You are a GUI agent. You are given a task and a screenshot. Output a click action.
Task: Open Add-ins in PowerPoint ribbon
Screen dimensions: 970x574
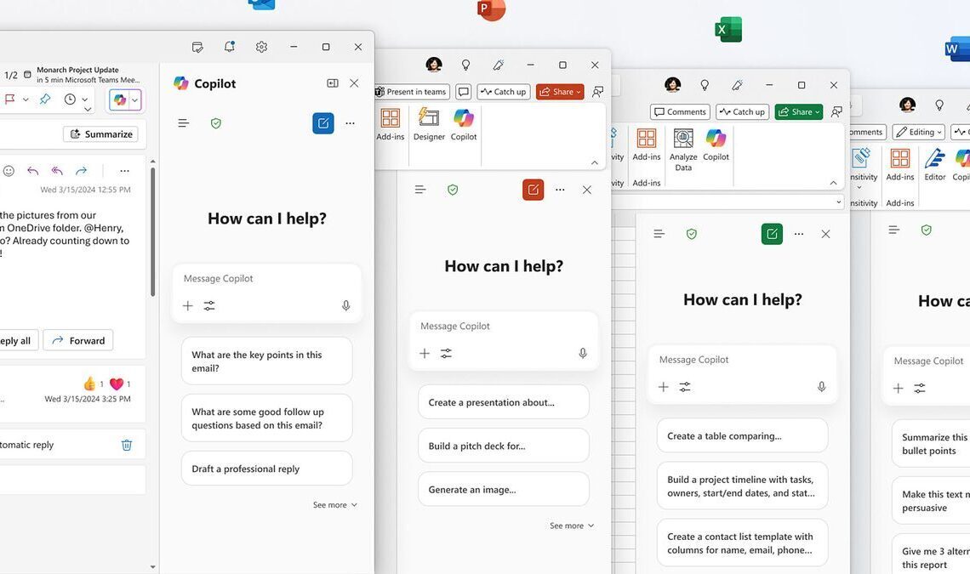coord(391,124)
